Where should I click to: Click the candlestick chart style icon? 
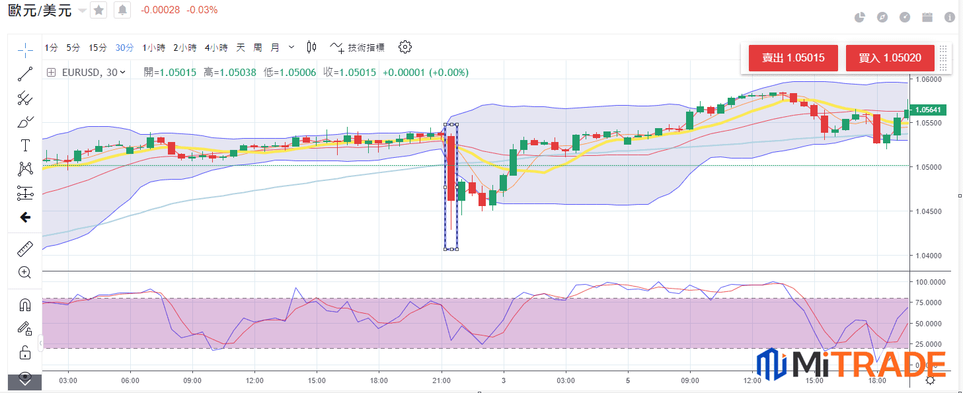(312, 47)
